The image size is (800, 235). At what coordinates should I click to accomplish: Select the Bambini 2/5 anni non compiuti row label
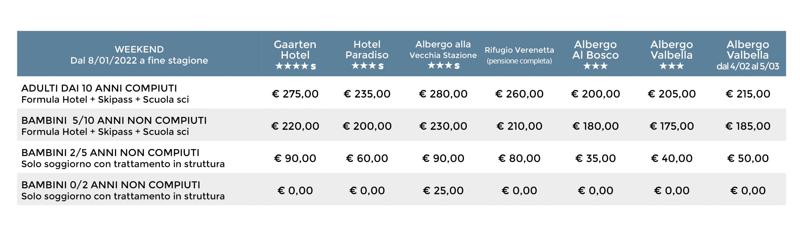123,158
